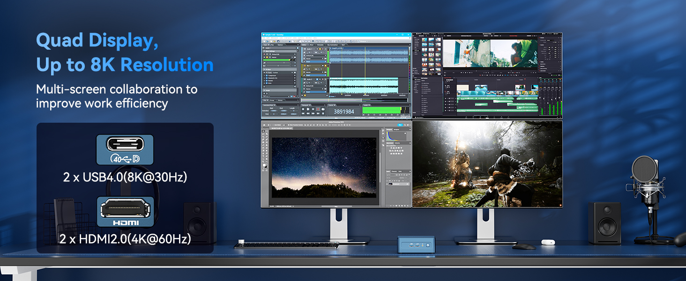
Task: Hide the Background layer via eye icon
Action: pyautogui.click(x=387, y=185)
